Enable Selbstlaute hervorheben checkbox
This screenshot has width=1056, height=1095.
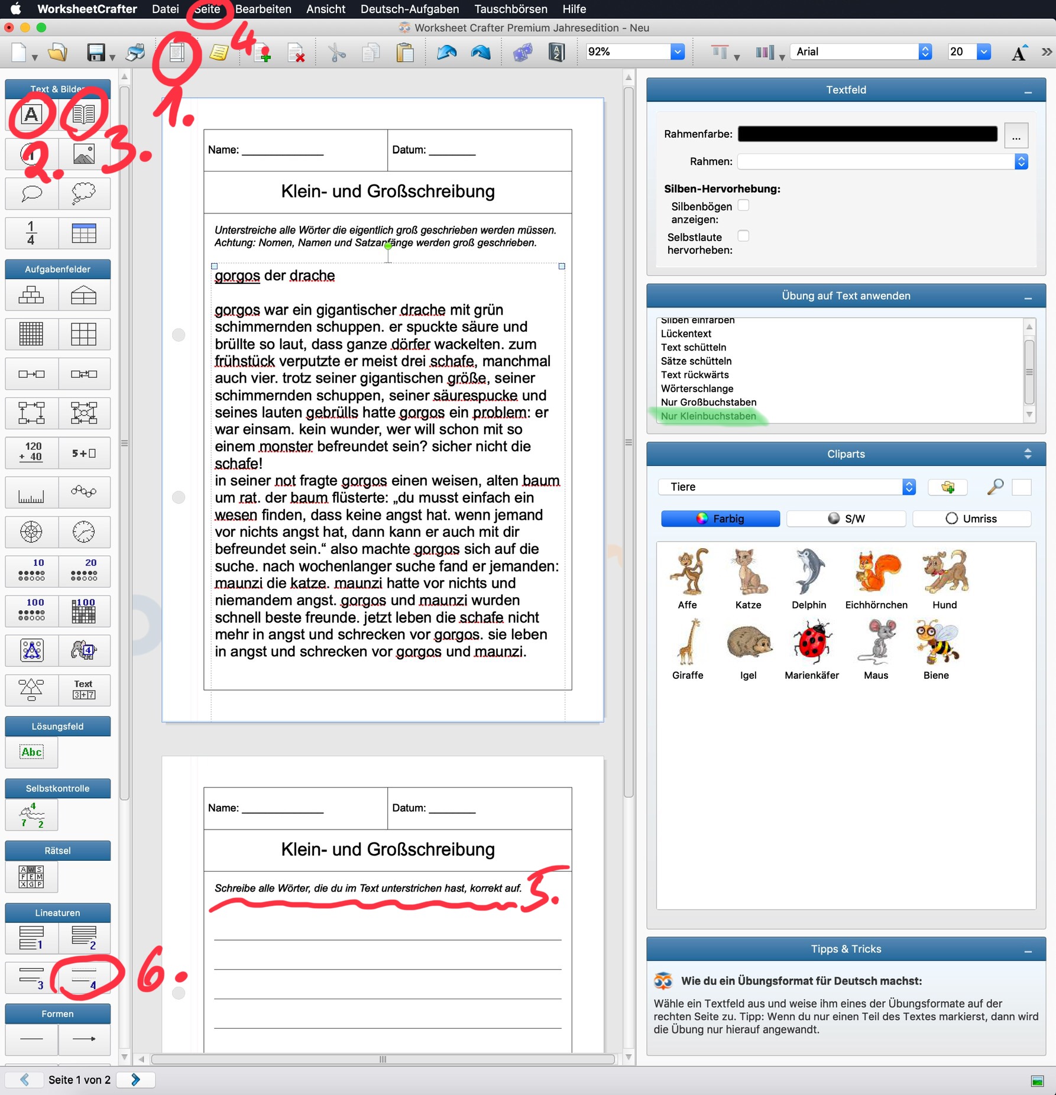[743, 236]
